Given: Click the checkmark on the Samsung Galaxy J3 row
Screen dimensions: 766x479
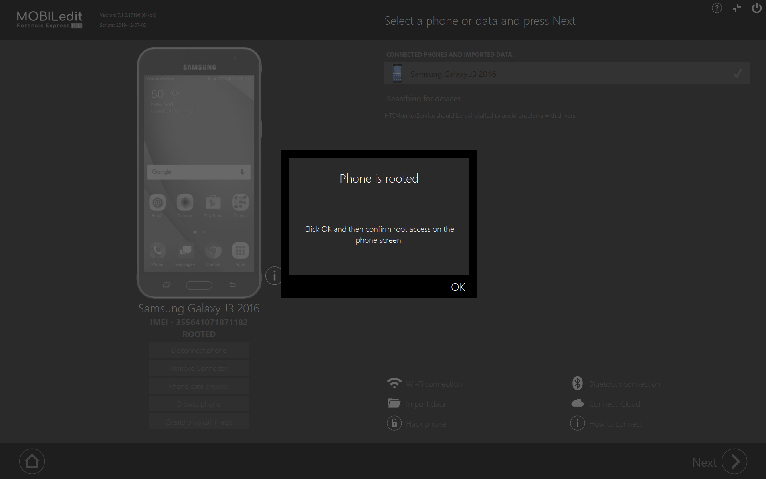Looking at the screenshot, I should 738,74.
